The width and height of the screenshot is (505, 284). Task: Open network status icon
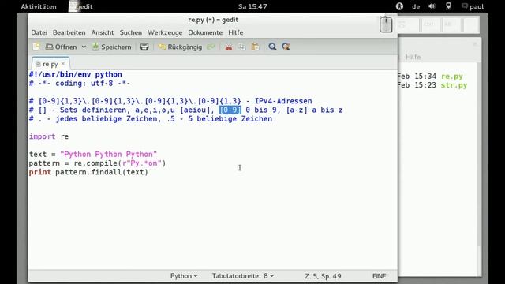[x=448, y=6]
